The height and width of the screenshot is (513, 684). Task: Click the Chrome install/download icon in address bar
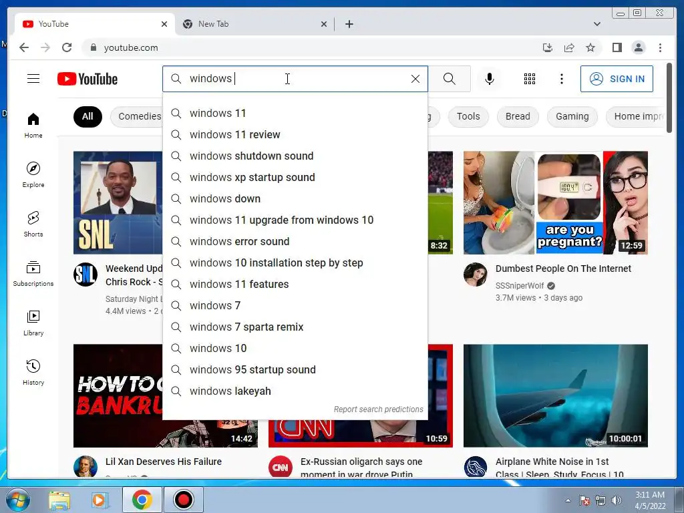(x=548, y=47)
